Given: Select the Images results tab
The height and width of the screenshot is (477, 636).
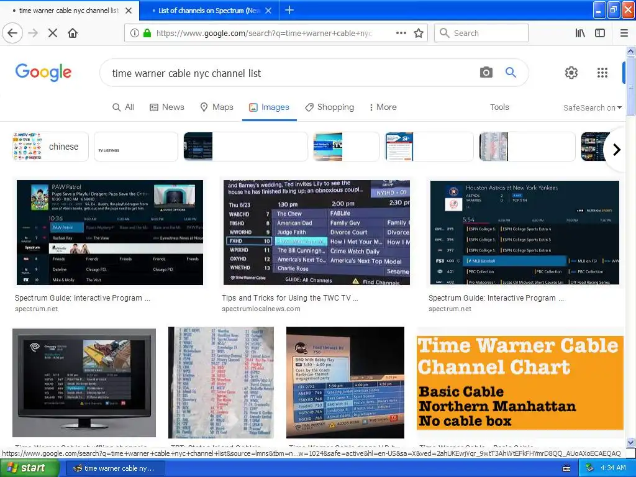Looking at the screenshot, I should (x=269, y=107).
